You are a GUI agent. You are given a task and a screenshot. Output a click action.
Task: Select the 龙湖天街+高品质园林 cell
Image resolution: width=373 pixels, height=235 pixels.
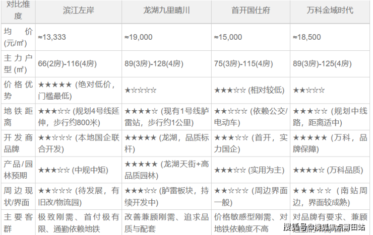(166, 170)
